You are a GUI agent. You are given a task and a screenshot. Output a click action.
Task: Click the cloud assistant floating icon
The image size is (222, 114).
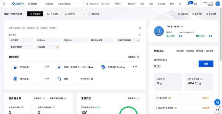[217, 110]
